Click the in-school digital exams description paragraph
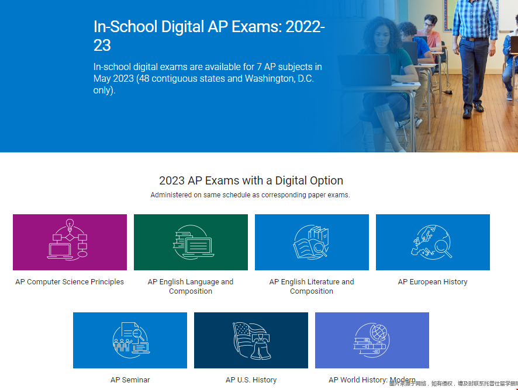Viewport: 518px width, 390px height. [208, 78]
